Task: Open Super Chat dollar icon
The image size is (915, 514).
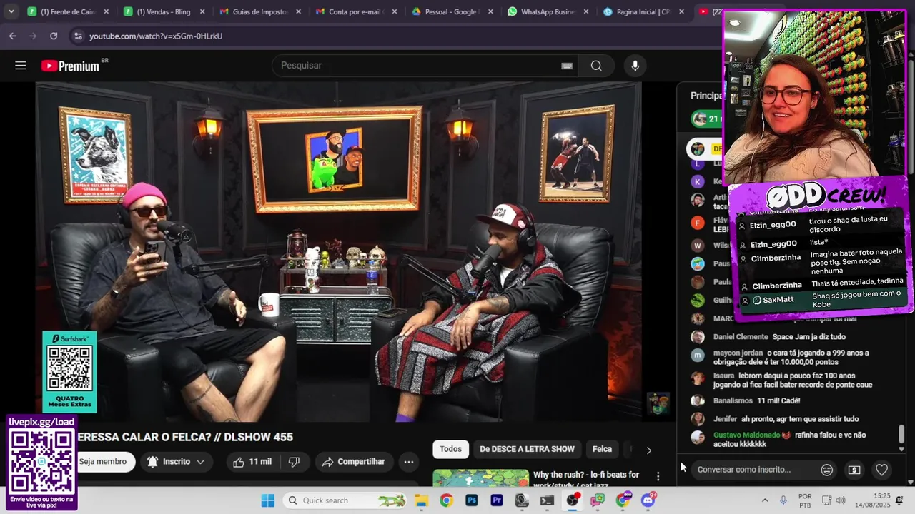Action: click(x=854, y=470)
